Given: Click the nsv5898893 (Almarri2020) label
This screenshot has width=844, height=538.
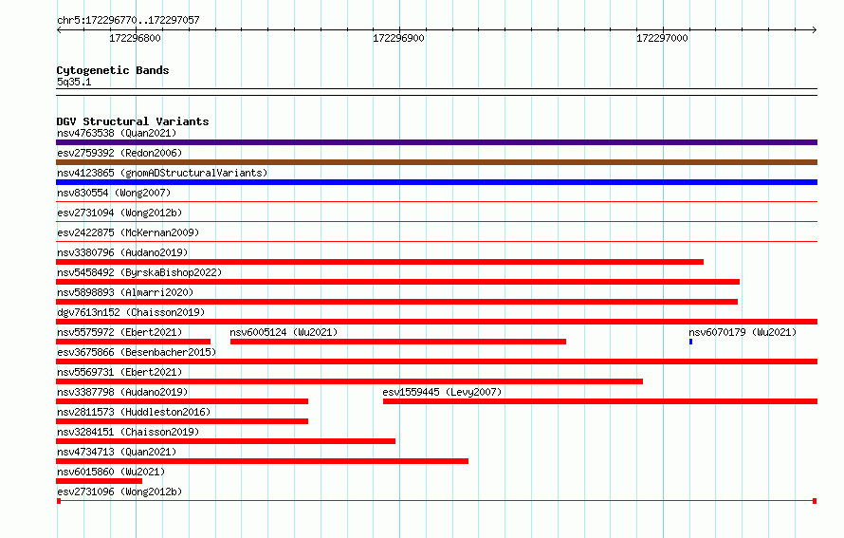Looking at the screenshot, I should 125,292.
